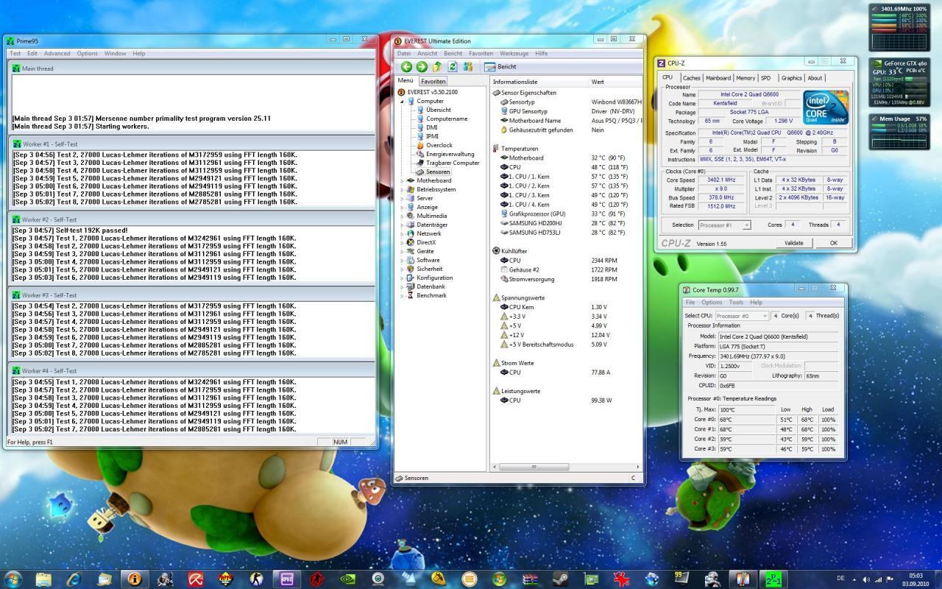Click the green Back arrow in EVEREST toolbar
Screen dimensions: 942x589
(406, 66)
